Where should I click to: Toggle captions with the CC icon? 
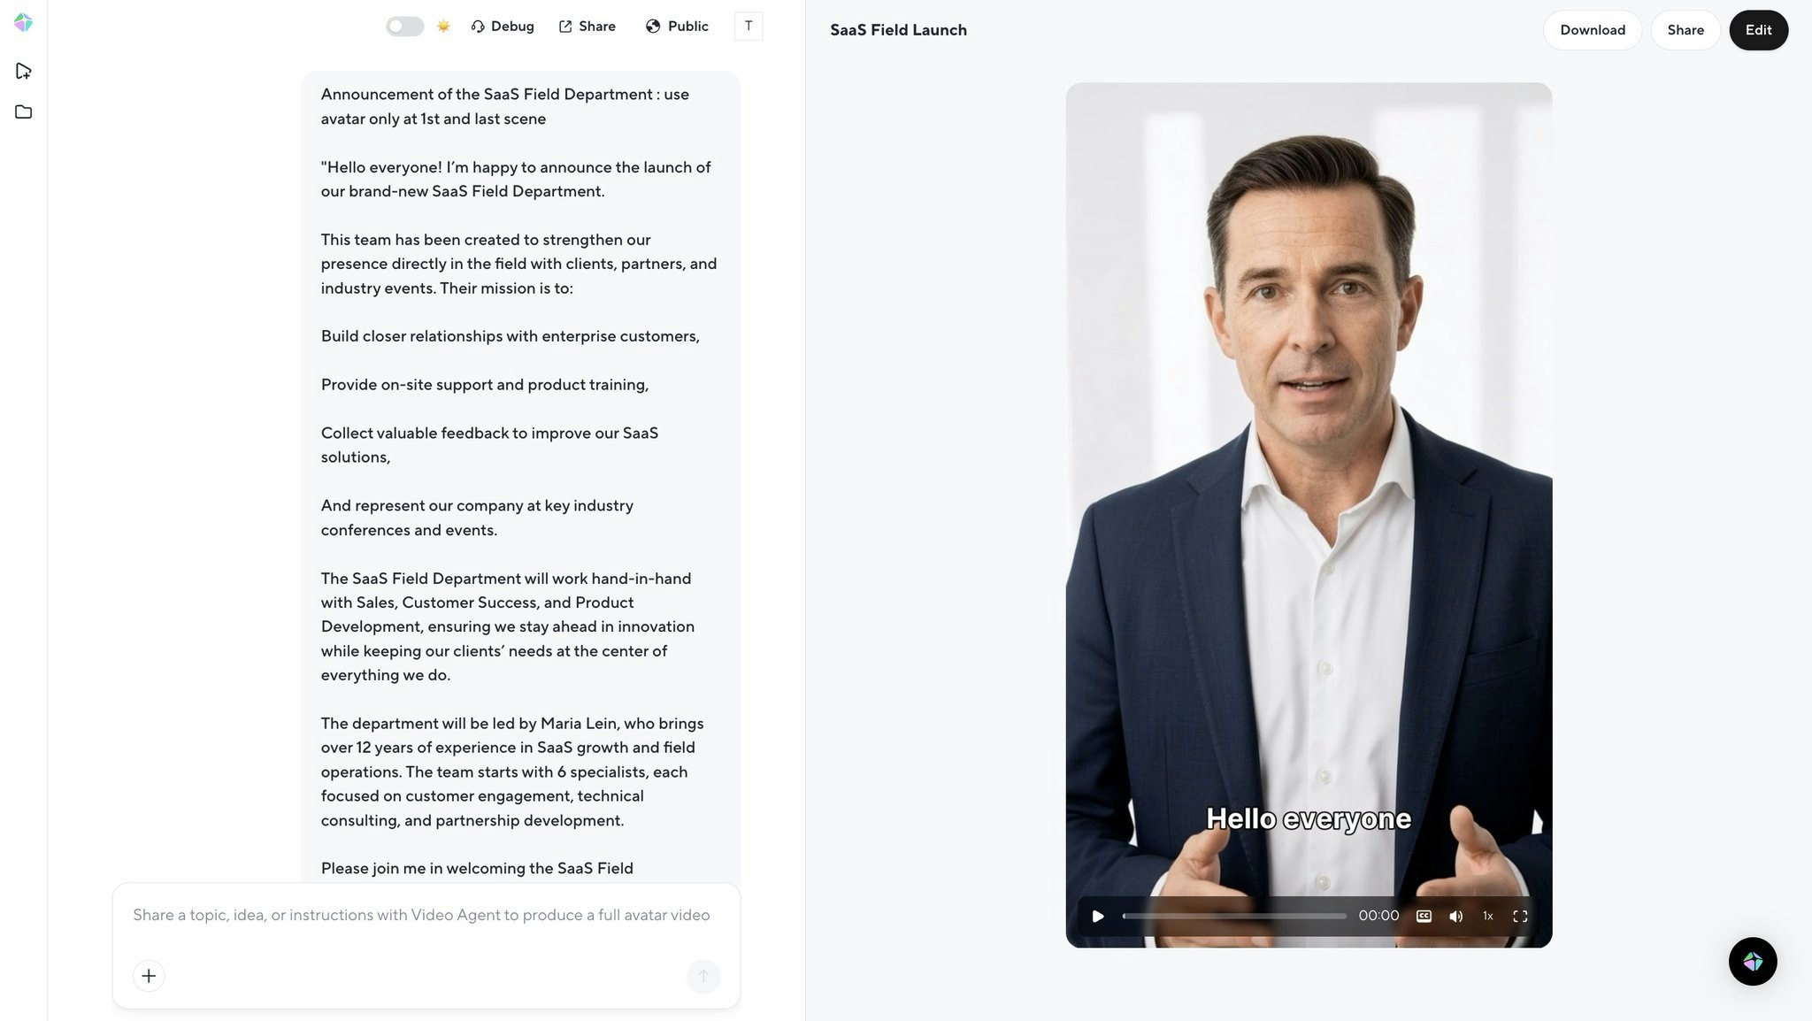[x=1424, y=916]
